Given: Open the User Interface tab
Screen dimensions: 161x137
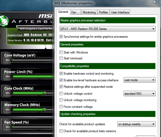Looking at the screenshot, I should click(120, 12).
